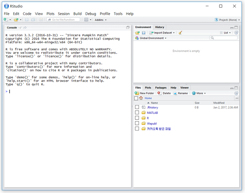Click the Print icon in main toolbar
The height and width of the screenshot is (193, 245).
(41, 20)
